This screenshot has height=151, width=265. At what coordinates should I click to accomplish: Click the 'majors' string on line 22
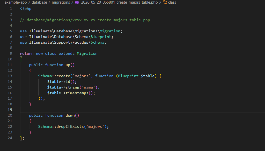point(95,126)
